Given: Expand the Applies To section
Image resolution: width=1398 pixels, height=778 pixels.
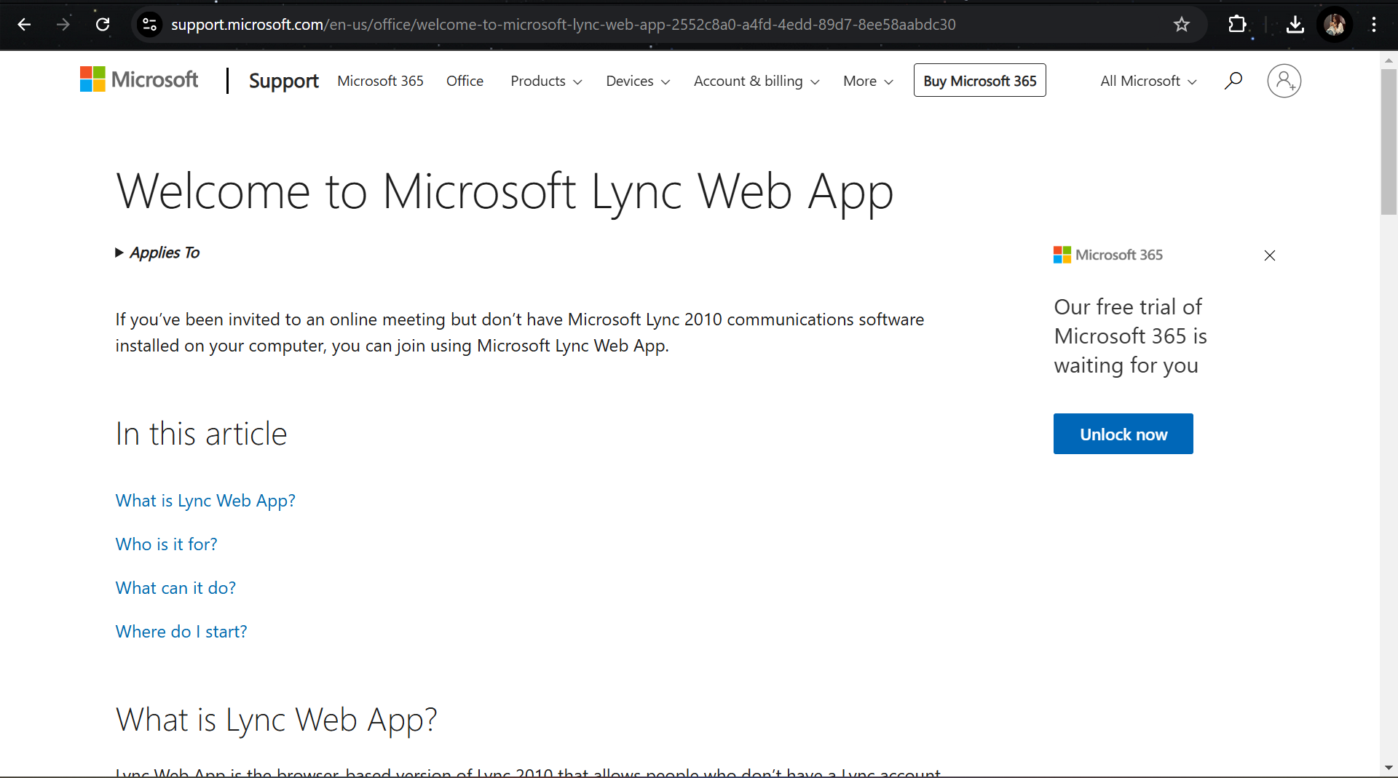Looking at the screenshot, I should pos(157,253).
